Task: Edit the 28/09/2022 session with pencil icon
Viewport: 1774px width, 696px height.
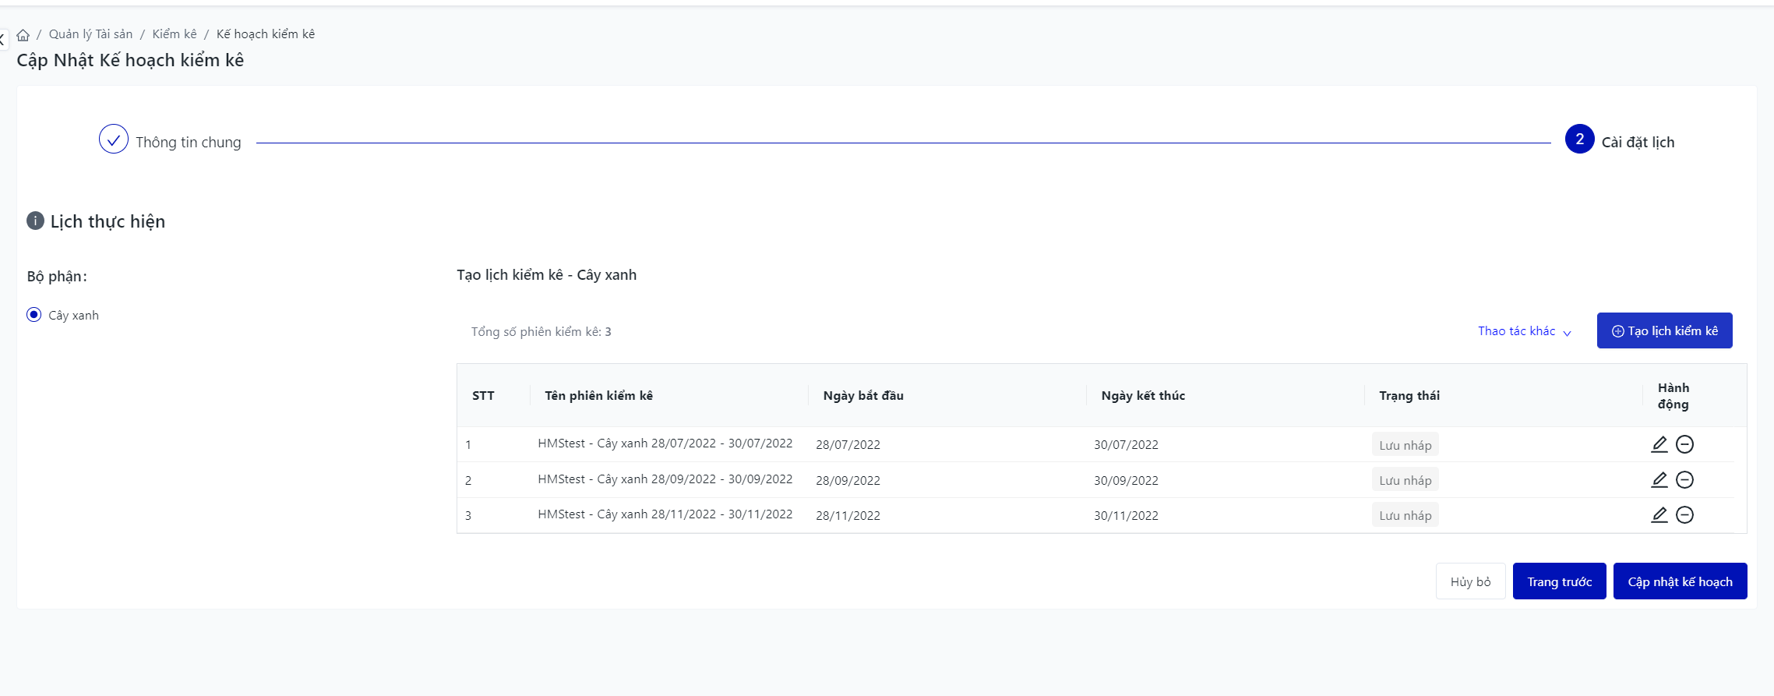Action: coord(1659,479)
